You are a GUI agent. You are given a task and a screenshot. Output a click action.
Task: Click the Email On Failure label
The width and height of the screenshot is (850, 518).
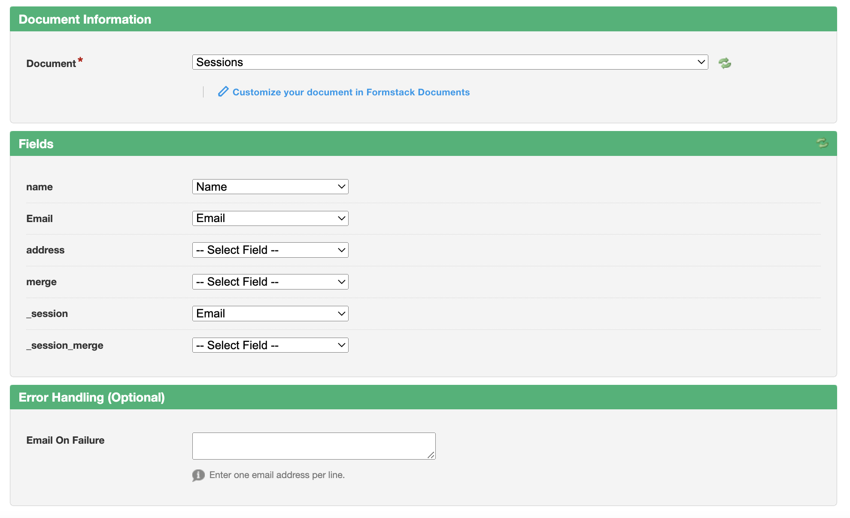coord(65,440)
